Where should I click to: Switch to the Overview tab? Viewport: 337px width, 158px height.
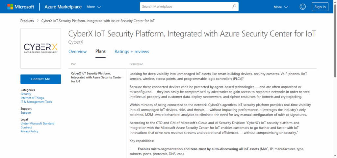coord(77,52)
